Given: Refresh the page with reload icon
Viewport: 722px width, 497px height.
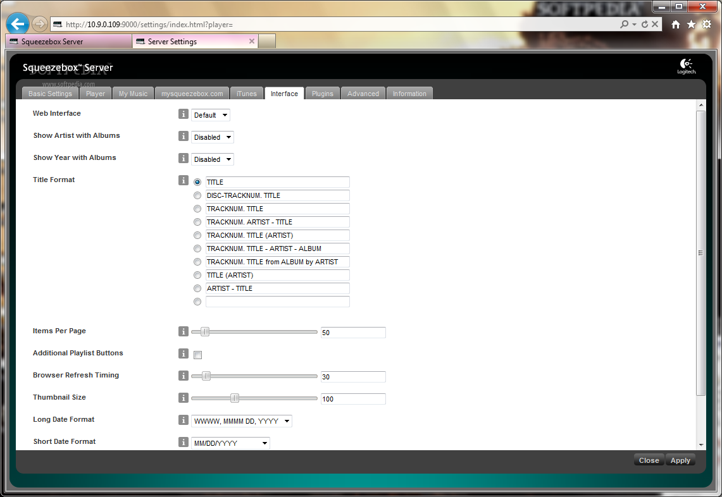Looking at the screenshot, I should point(645,24).
